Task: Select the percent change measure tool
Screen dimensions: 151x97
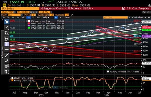Action: pos(7,33)
